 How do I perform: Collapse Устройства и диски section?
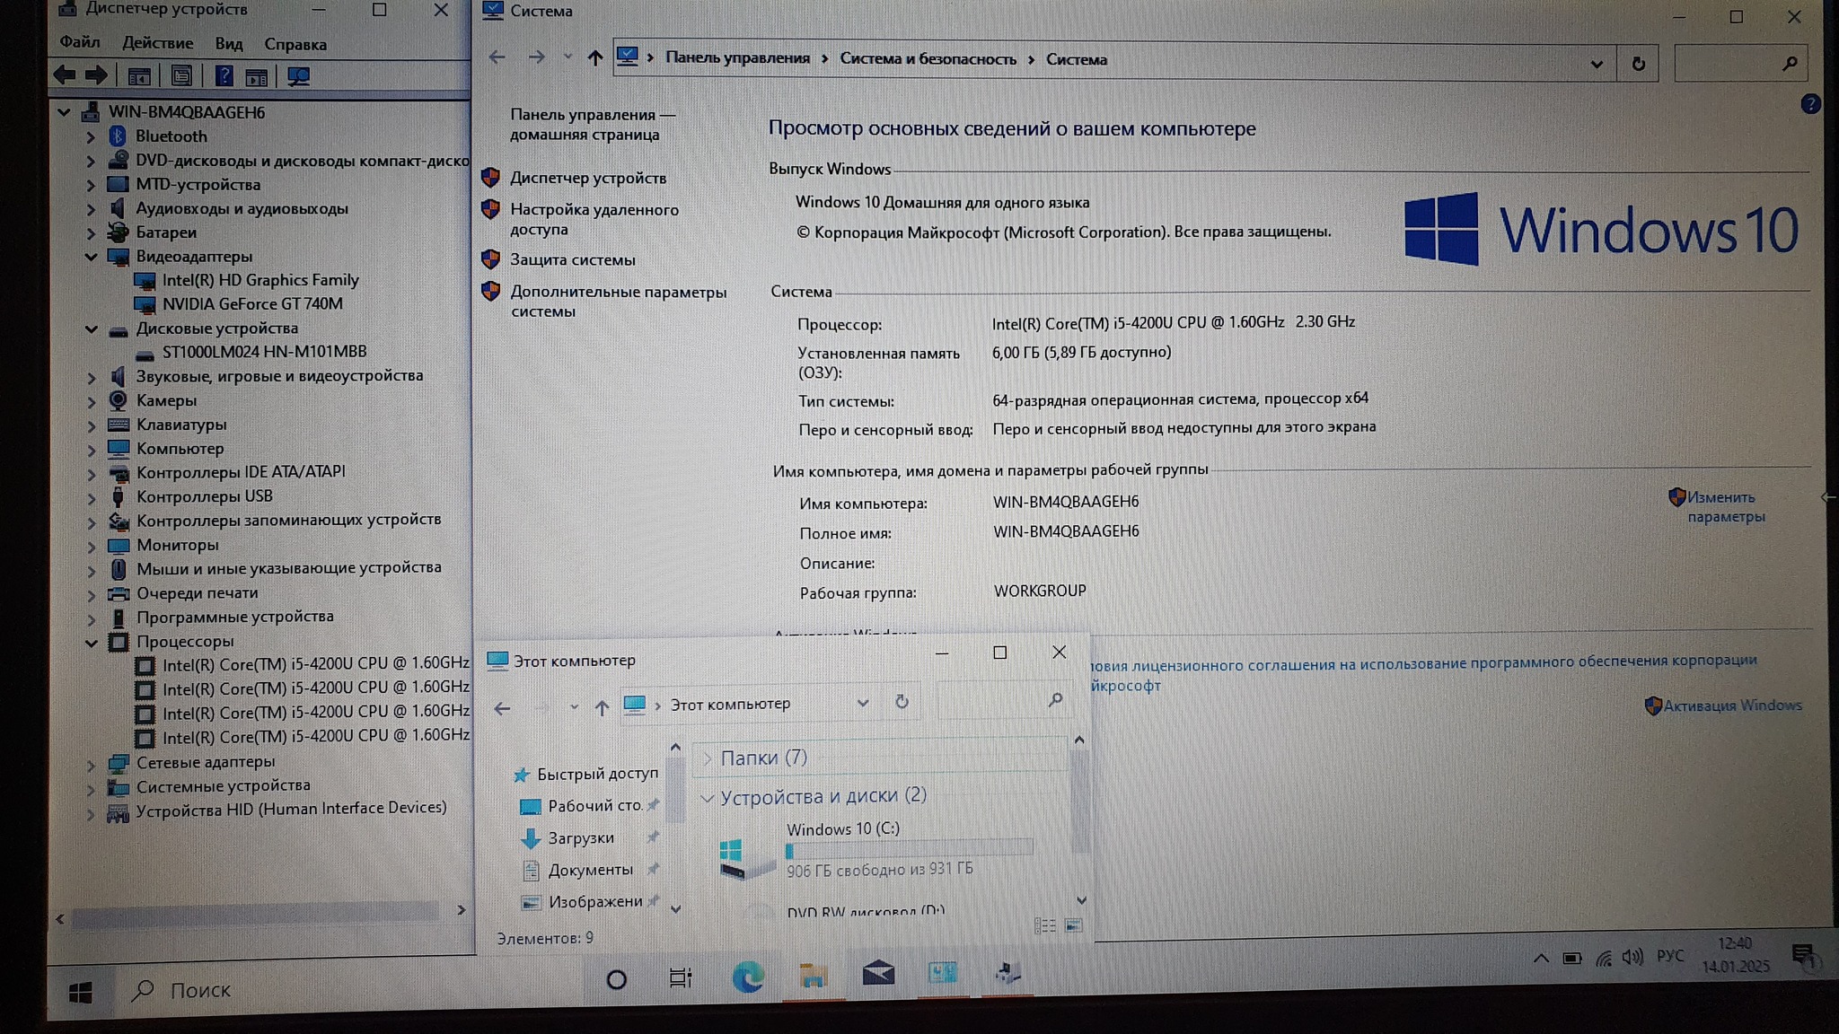(708, 797)
